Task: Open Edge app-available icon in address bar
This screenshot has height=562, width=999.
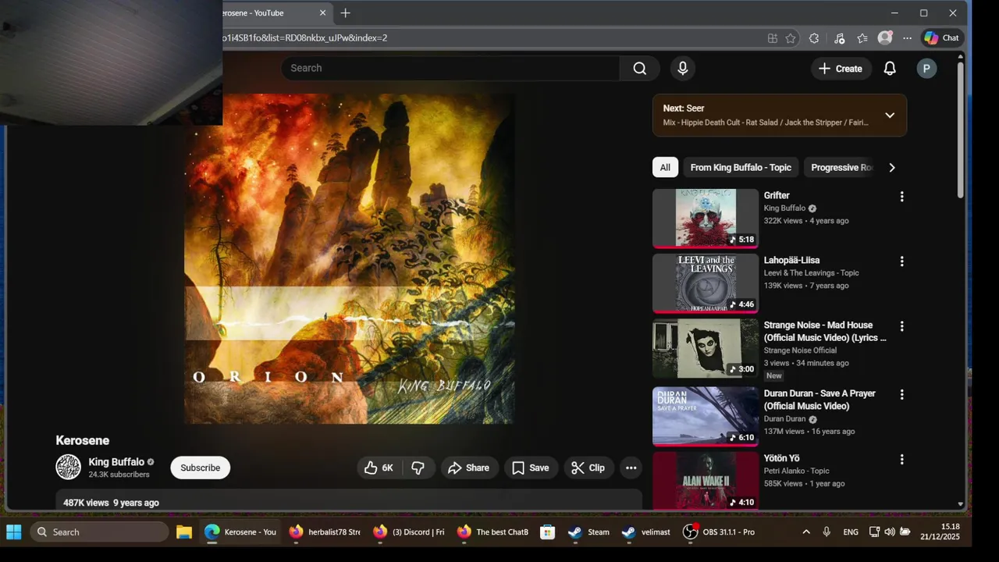Action: pos(772,37)
